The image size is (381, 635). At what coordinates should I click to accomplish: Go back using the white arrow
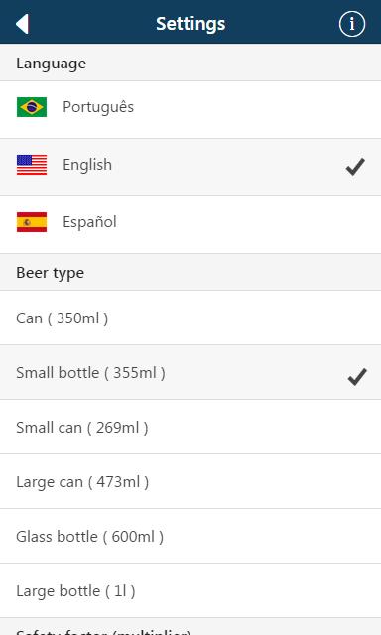pos(23,24)
